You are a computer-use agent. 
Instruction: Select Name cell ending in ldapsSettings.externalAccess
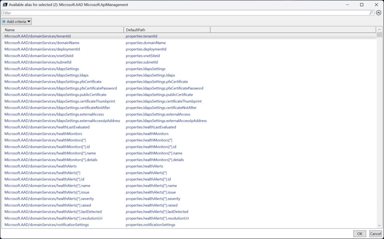coord(54,114)
